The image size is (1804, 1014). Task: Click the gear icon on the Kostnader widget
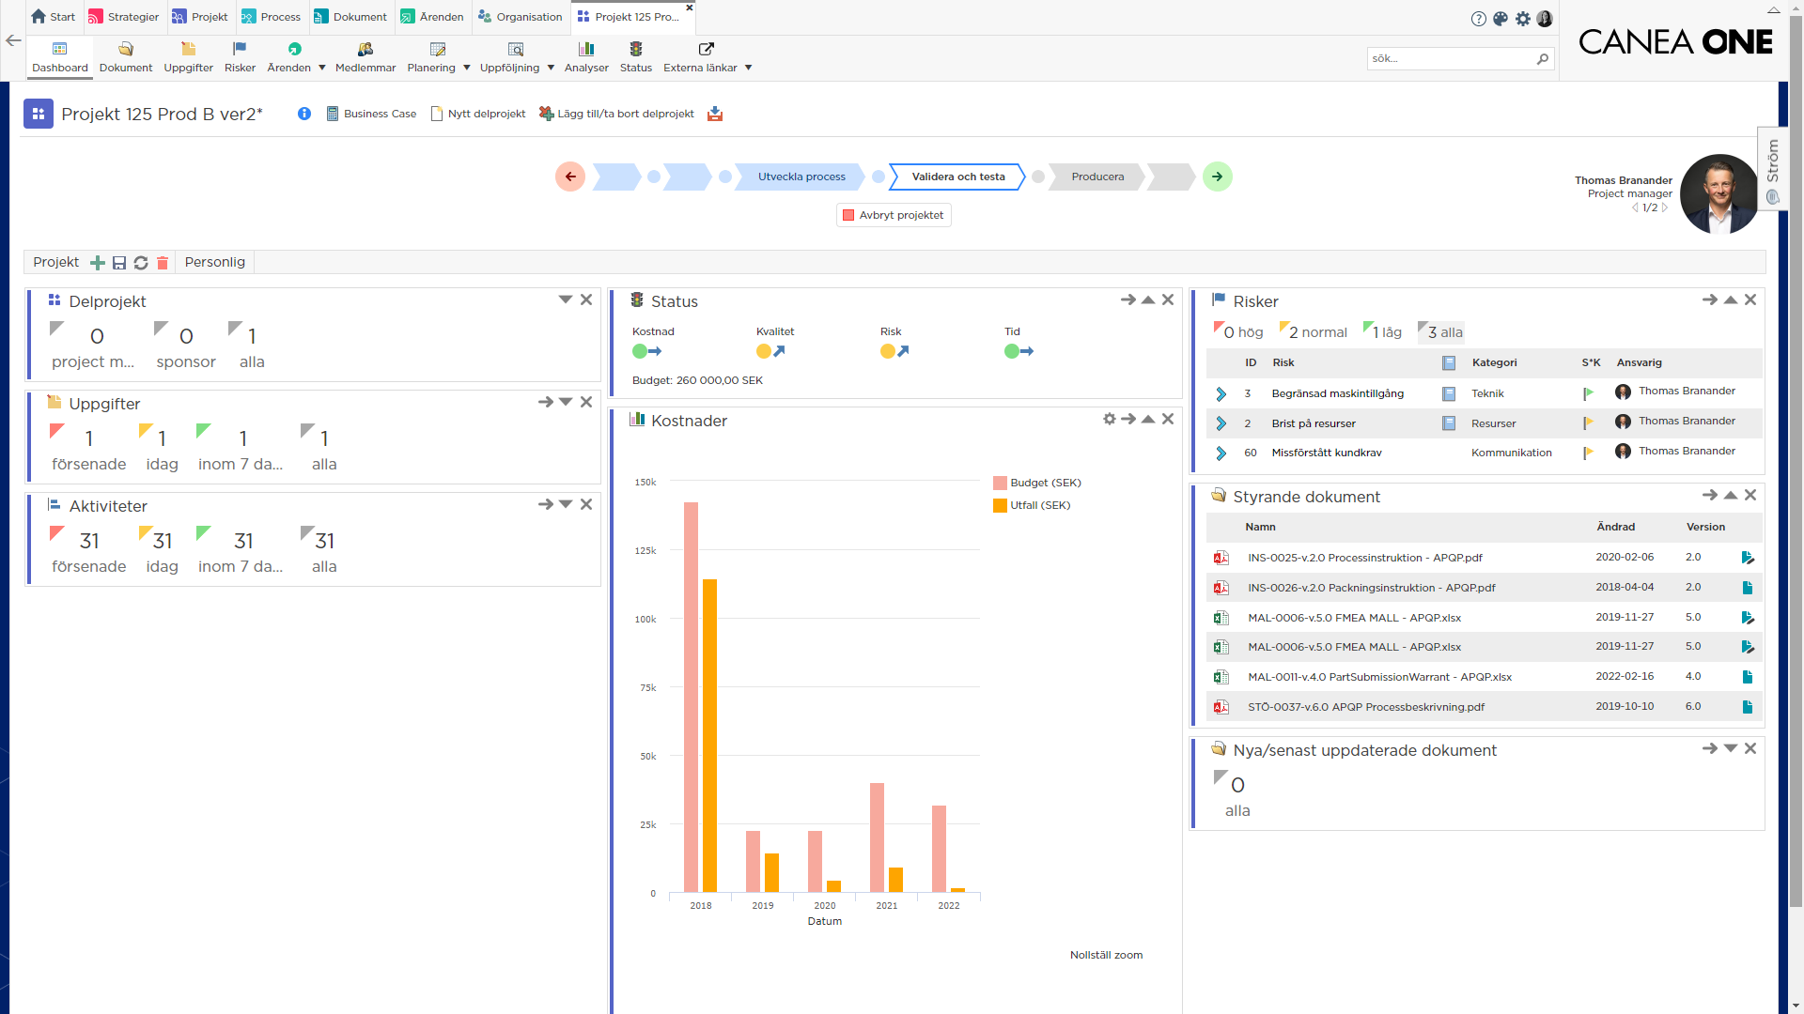[1110, 420]
